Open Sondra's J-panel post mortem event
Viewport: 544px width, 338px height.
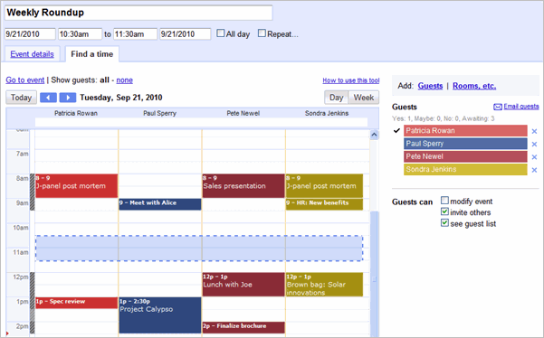coord(324,186)
